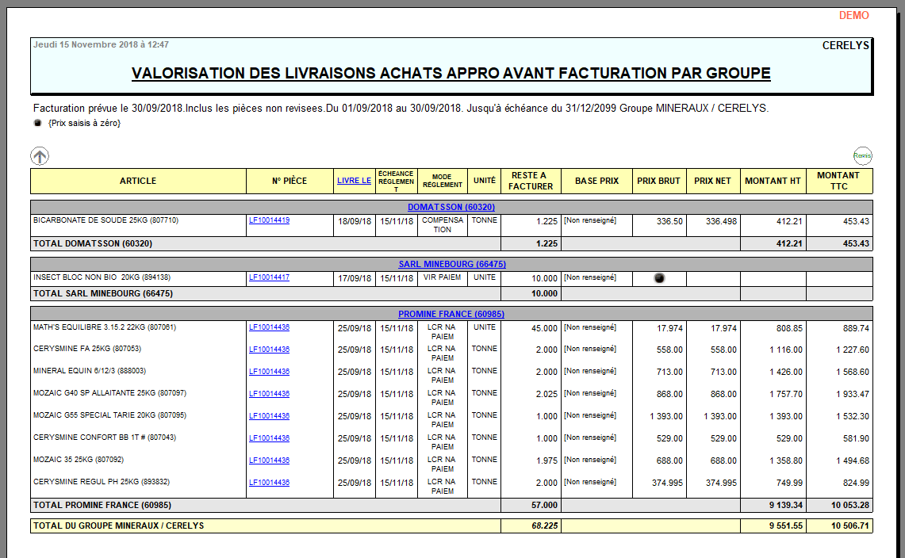Sort by the LIVRE LE column link
This screenshot has width=905, height=558.
(354, 181)
